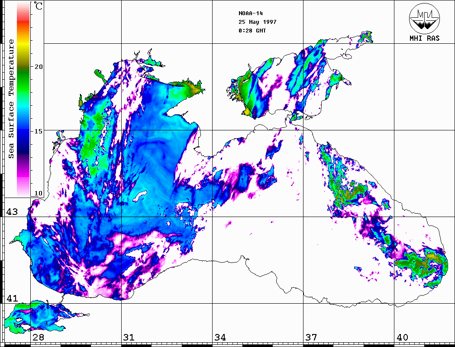Click latitude label 43
This screenshot has width=455, height=347.
[12, 212]
